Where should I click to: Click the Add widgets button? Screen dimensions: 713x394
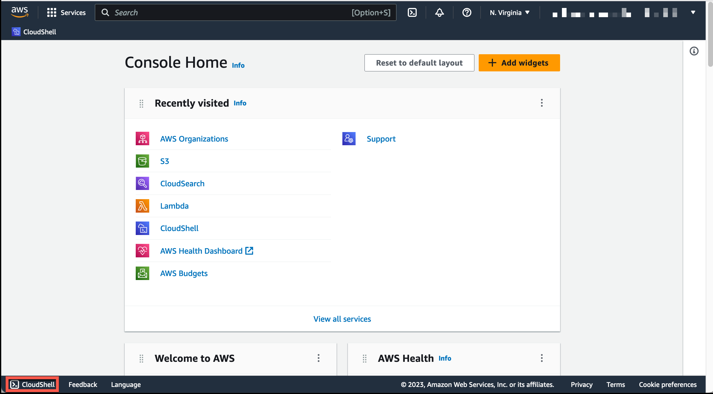tap(519, 63)
